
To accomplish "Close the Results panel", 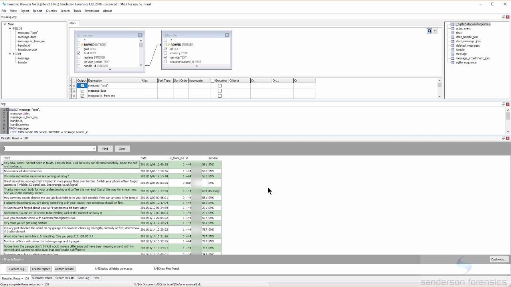I will (508, 138).
